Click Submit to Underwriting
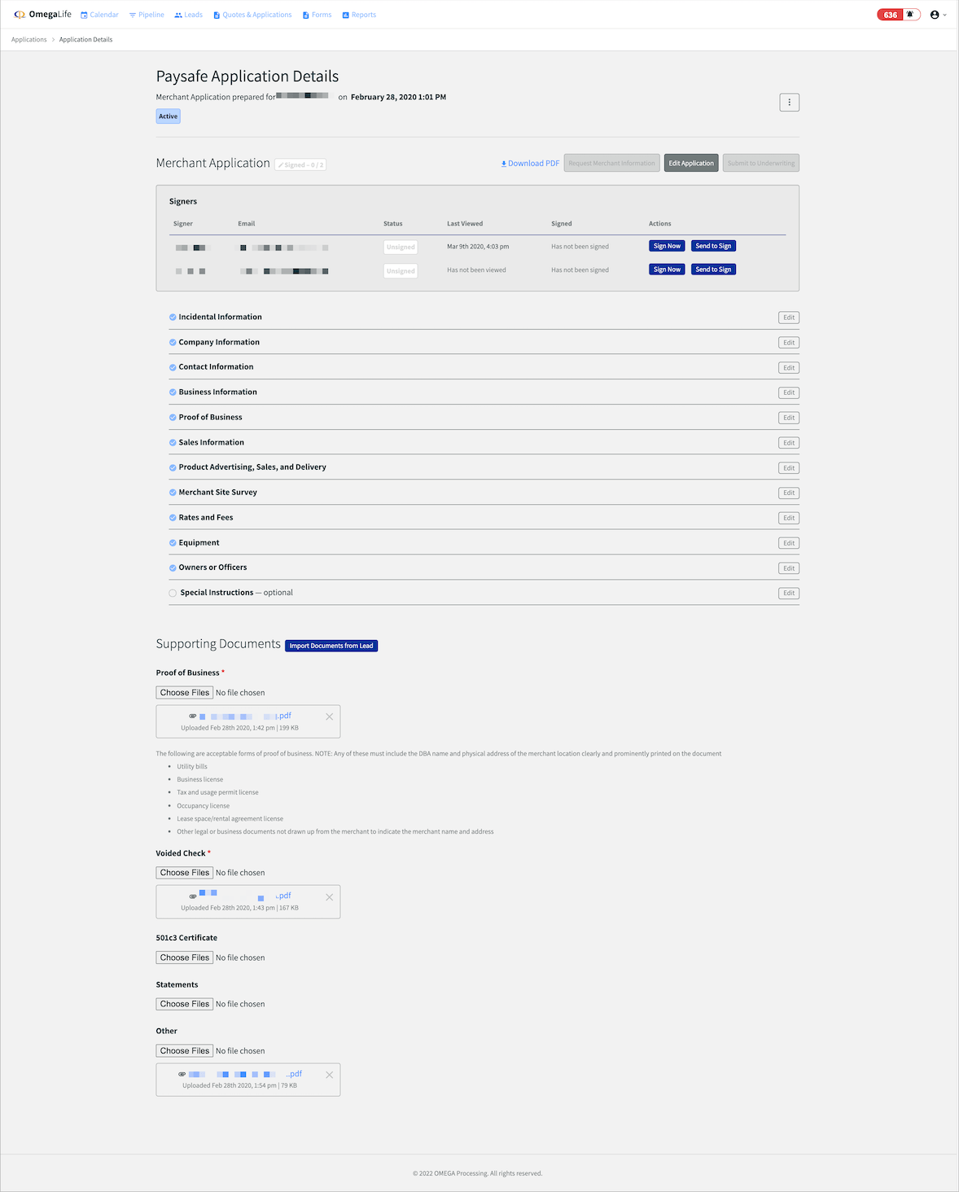 point(761,163)
